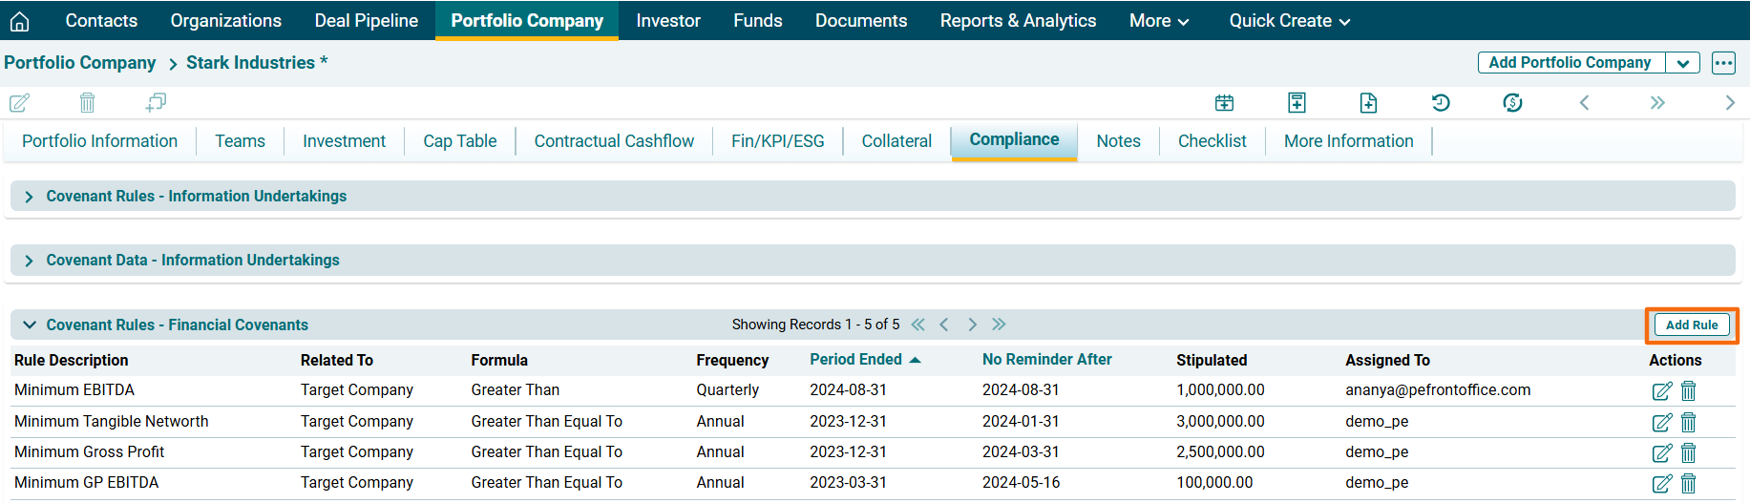
Task: Expand Covenant Data - Information Undertakings section
Action: 29,261
